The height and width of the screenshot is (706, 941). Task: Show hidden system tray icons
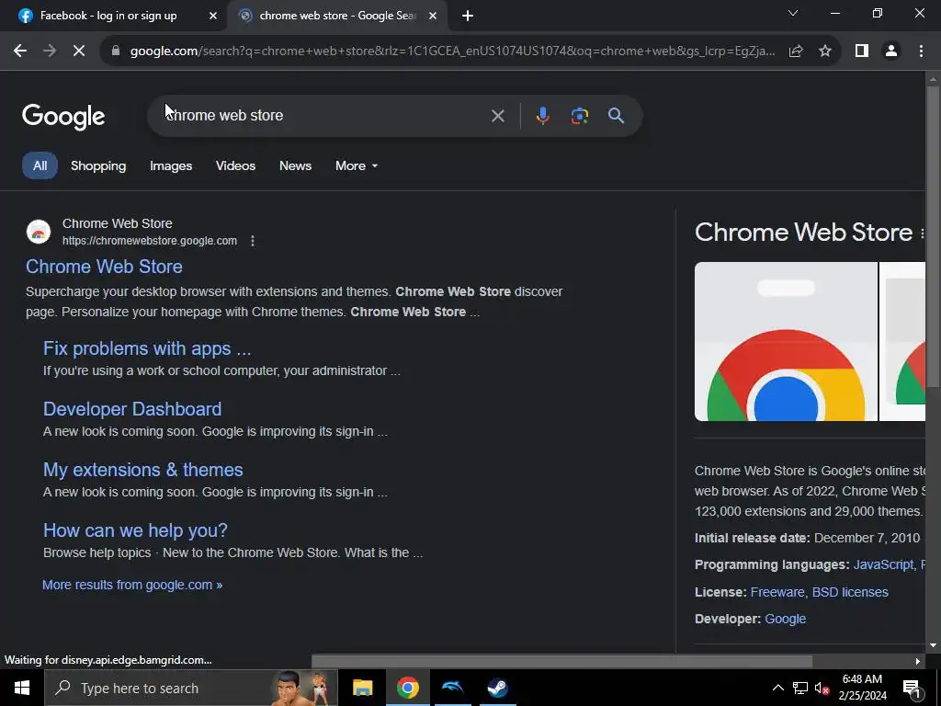tap(777, 688)
